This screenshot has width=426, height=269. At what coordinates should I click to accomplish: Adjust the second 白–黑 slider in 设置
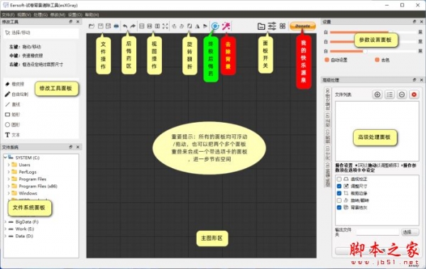(x=373, y=42)
